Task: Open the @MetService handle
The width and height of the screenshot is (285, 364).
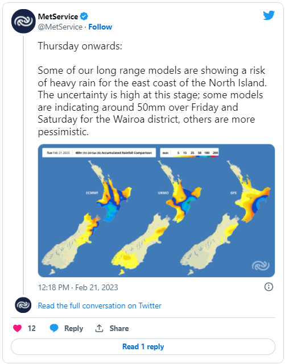Action: [x=60, y=27]
